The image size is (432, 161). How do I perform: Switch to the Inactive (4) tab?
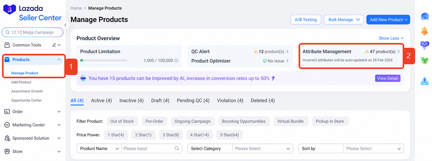click(x=131, y=101)
